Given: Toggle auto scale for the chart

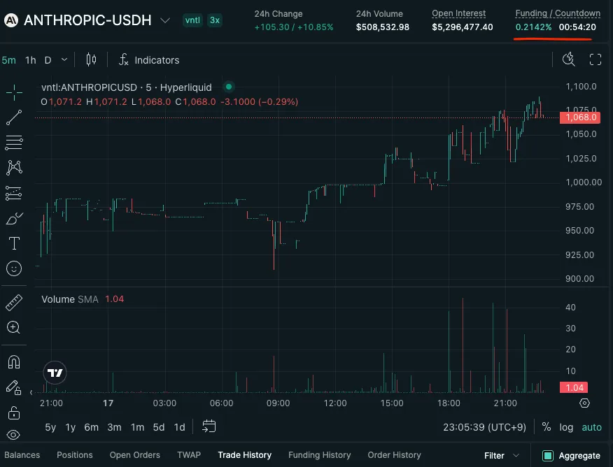Looking at the screenshot, I should (591, 427).
